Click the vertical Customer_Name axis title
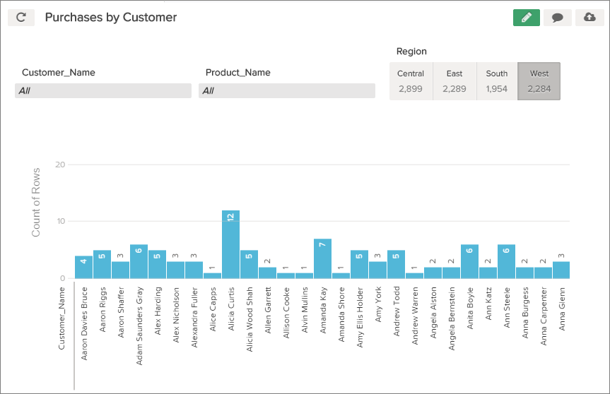This screenshot has width=610, height=394. click(x=61, y=318)
